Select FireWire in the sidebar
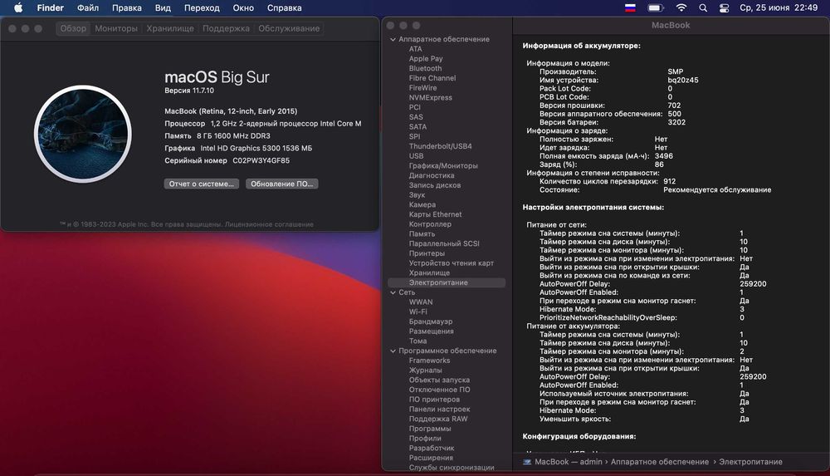This screenshot has height=476, width=830. point(422,88)
